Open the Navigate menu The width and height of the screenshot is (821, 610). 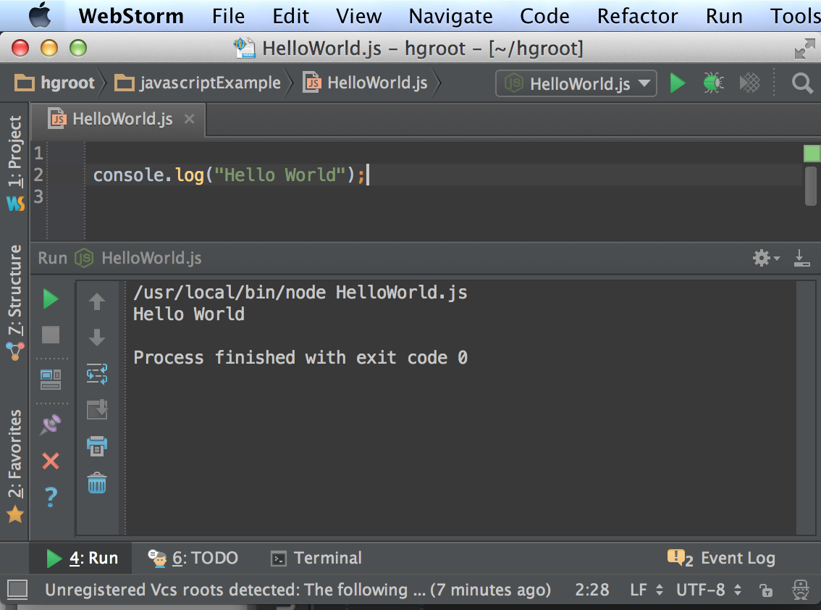[x=450, y=16]
